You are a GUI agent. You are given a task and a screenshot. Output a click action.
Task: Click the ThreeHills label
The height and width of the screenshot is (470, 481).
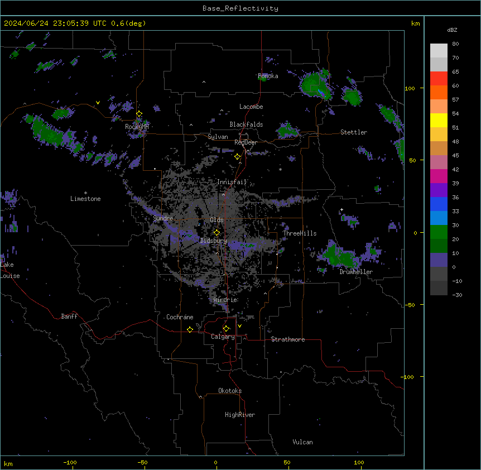[x=300, y=233]
